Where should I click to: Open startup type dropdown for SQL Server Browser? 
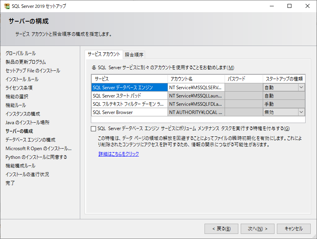(x=301, y=112)
